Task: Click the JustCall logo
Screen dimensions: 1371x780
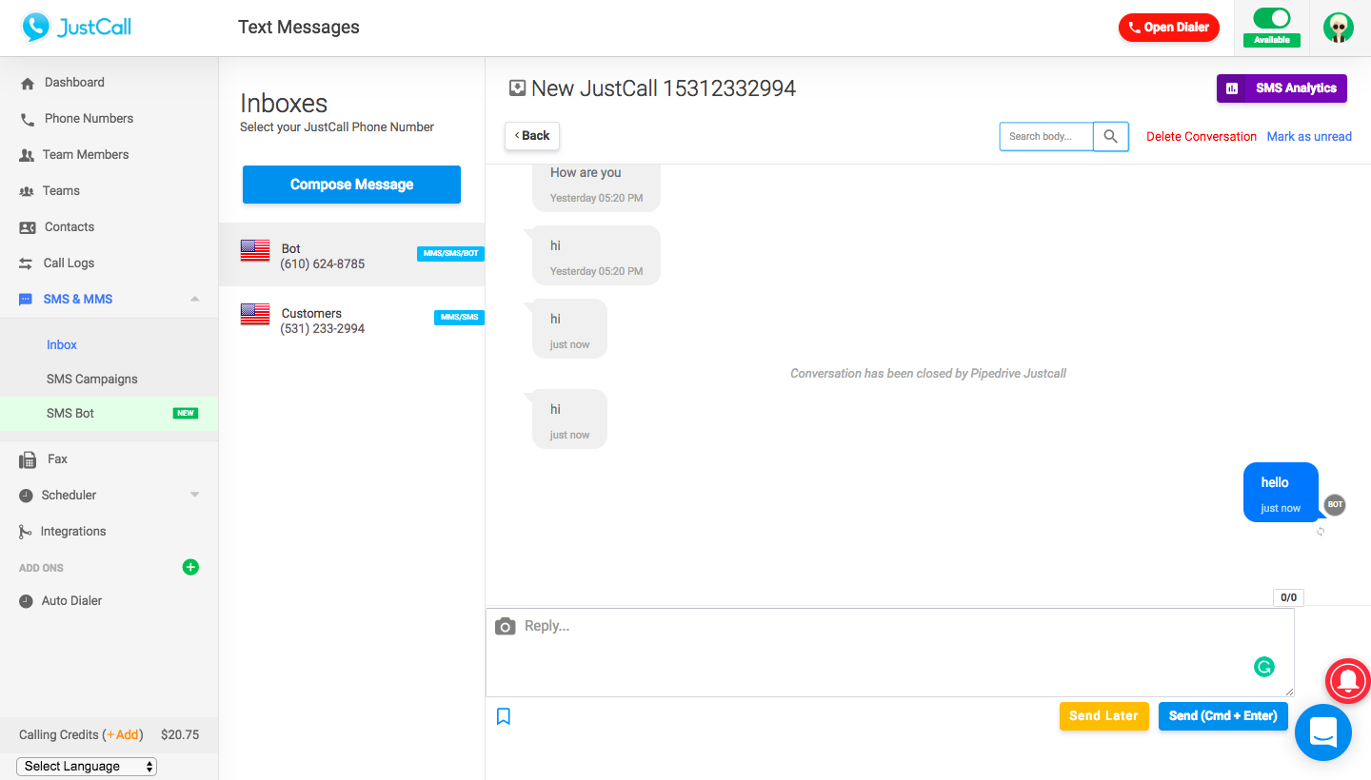Action: pos(77,28)
